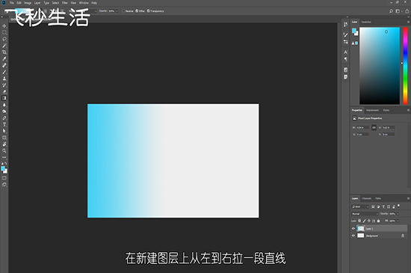Hide the Layer 1 layer
411x273 pixels.
(x=353, y=228)
